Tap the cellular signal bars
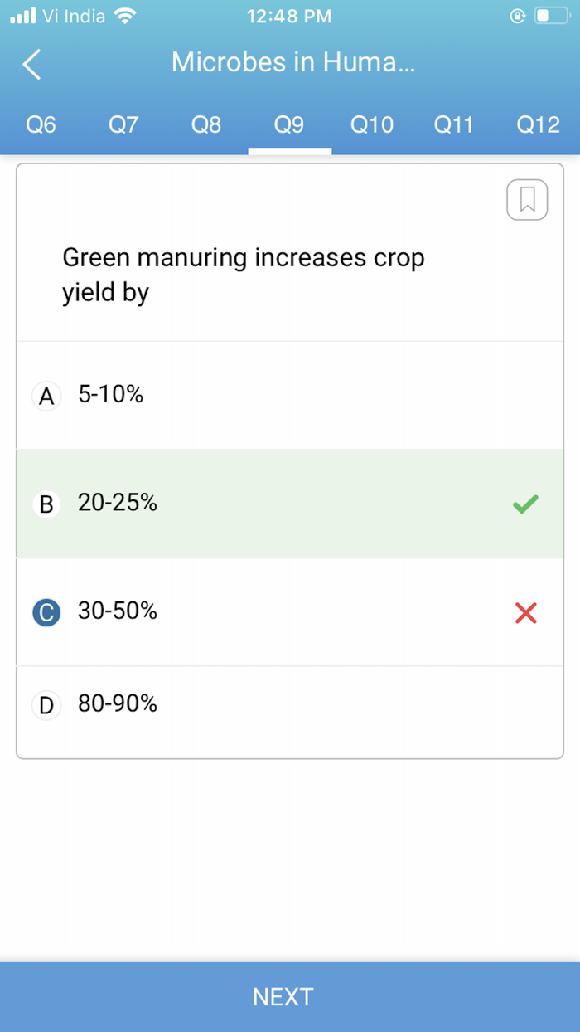 pos(22,16)
